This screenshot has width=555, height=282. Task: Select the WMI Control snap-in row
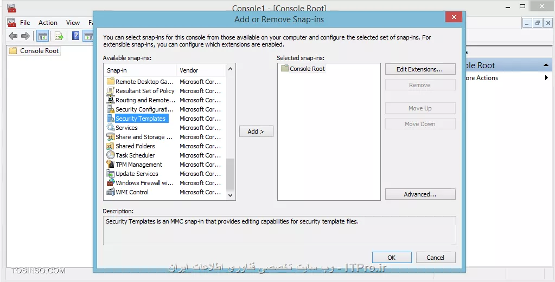165,192
